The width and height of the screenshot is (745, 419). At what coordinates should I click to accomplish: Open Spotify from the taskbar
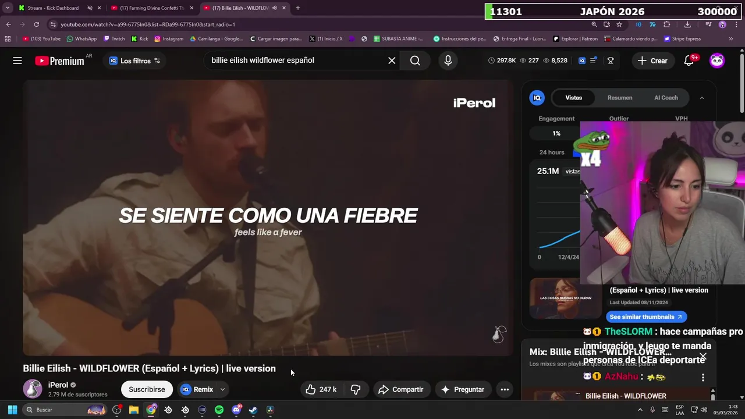[x=219, y=410]
